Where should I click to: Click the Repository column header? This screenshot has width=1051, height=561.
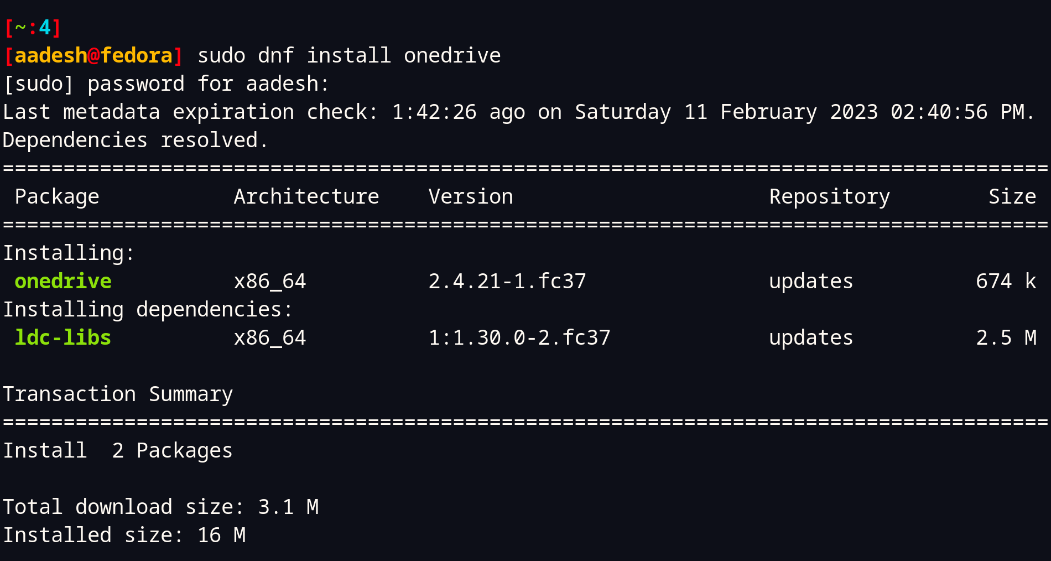(829, 196)
